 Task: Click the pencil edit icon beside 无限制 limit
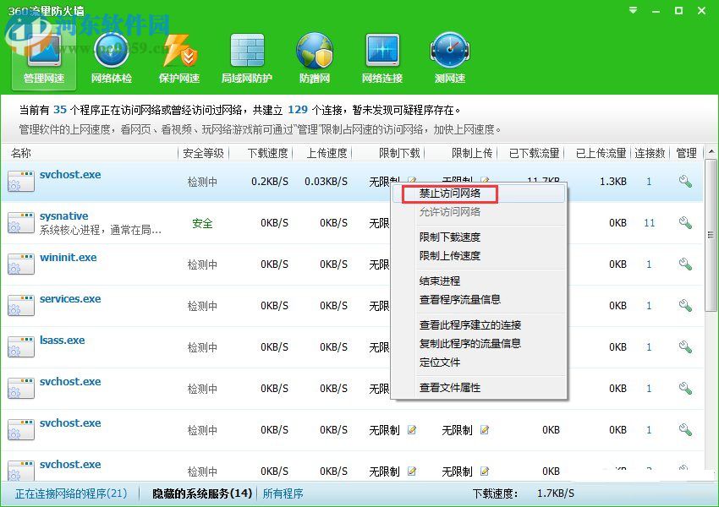[x=411, y=429]
